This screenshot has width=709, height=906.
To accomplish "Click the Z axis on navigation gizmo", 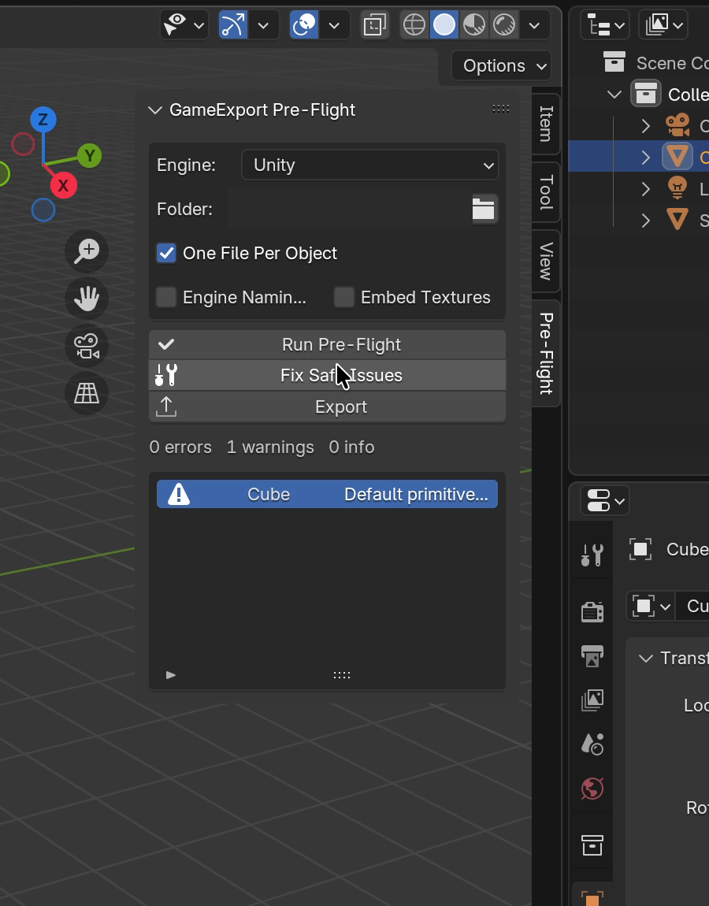I will (43, 120).
